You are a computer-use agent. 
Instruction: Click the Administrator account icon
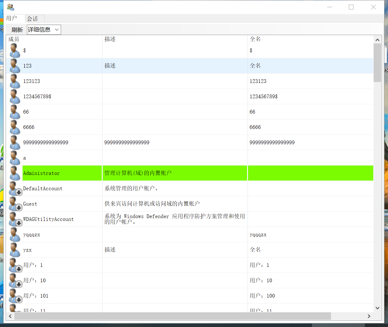point(14,173)
